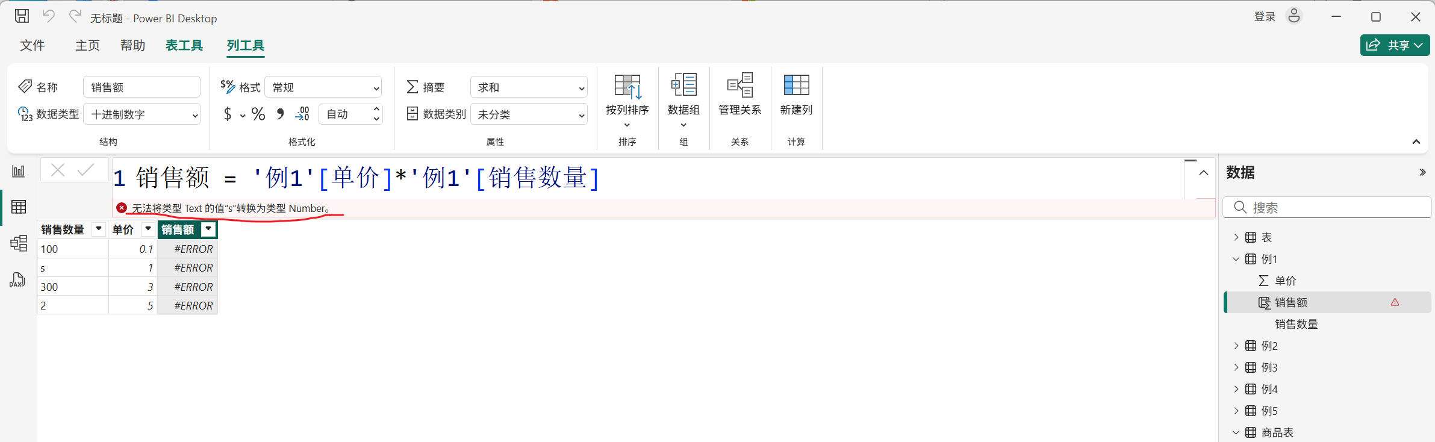Expand the 例2 table node
Viewport: 1435px width, 442px height.
tap(1236, 346)
